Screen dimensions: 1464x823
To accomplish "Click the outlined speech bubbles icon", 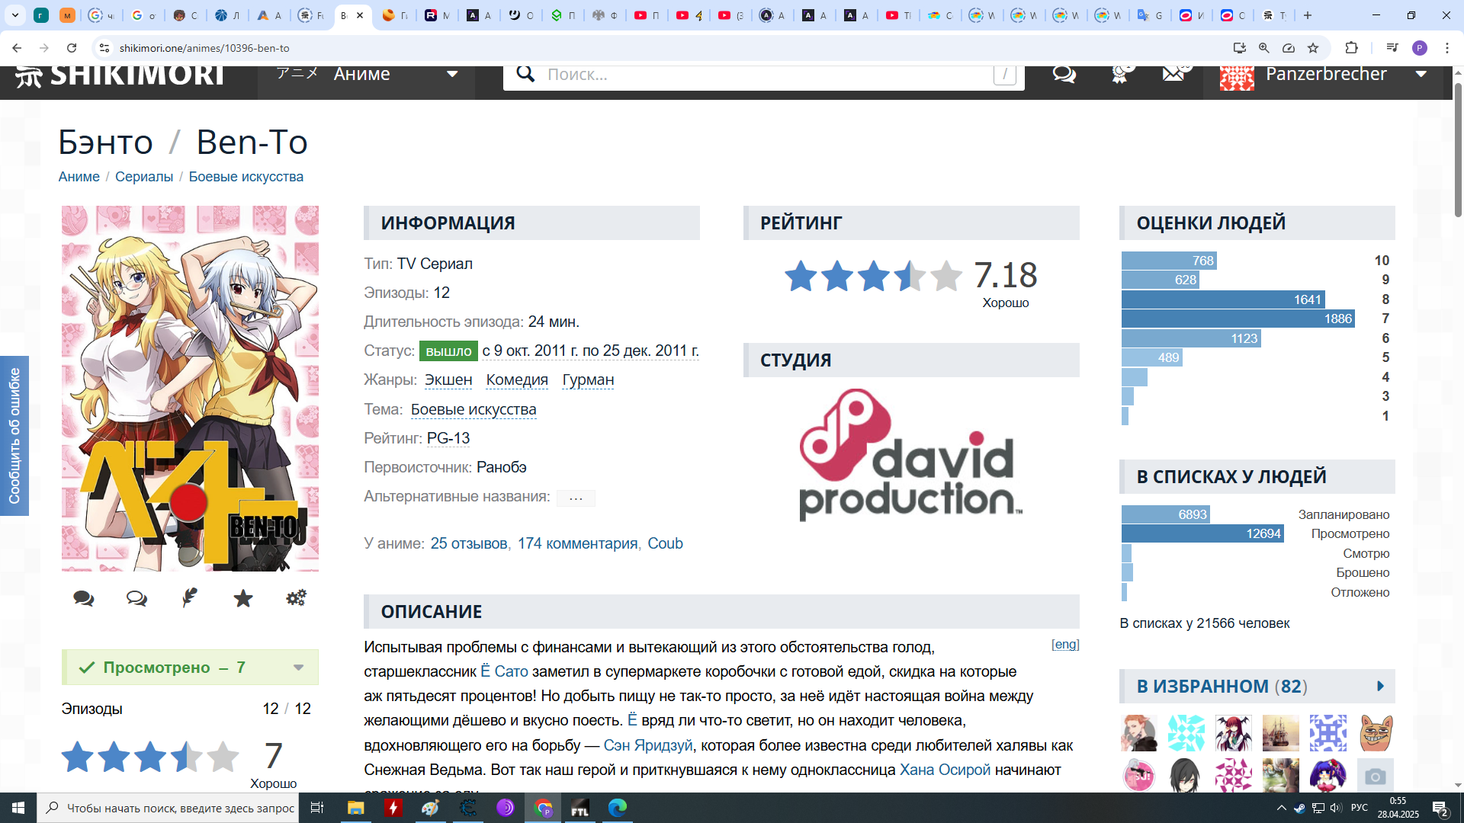I will pyautogui.click(x=136, y=599).
